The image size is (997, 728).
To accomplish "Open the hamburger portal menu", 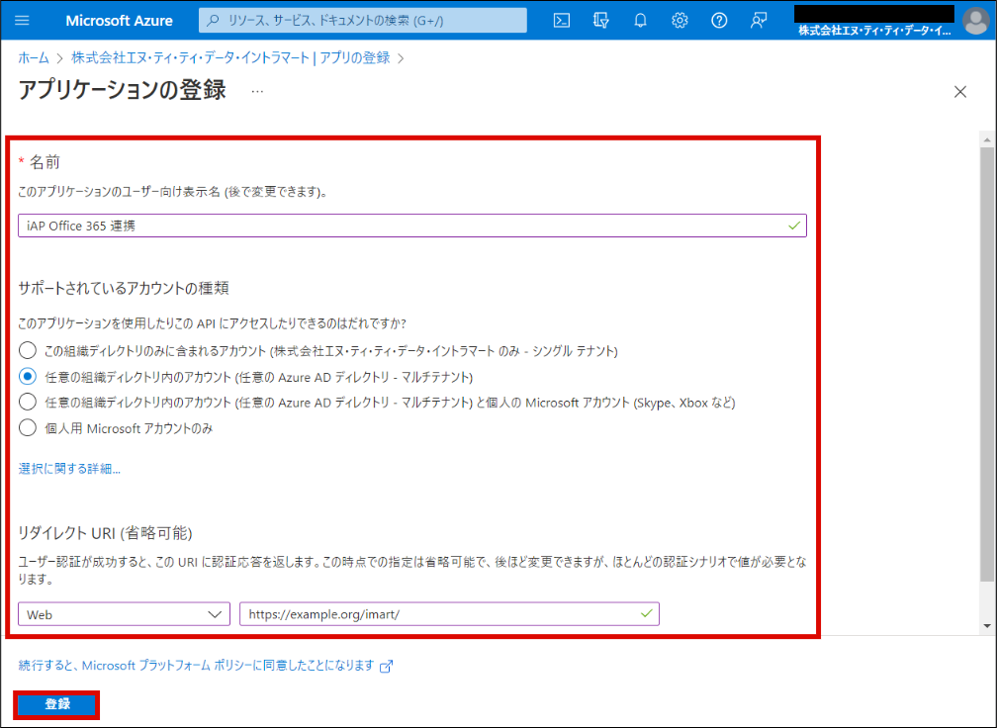I will coord(22,21).
